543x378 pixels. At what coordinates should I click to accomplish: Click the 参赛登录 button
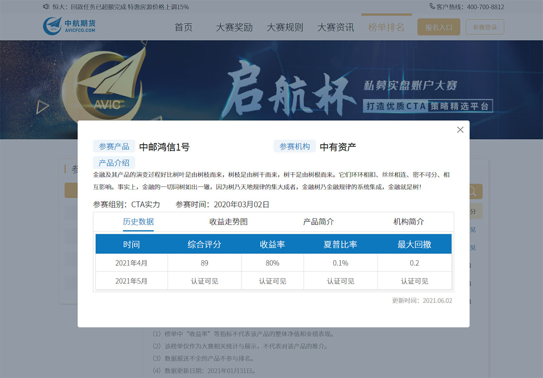tap(485, 27)
